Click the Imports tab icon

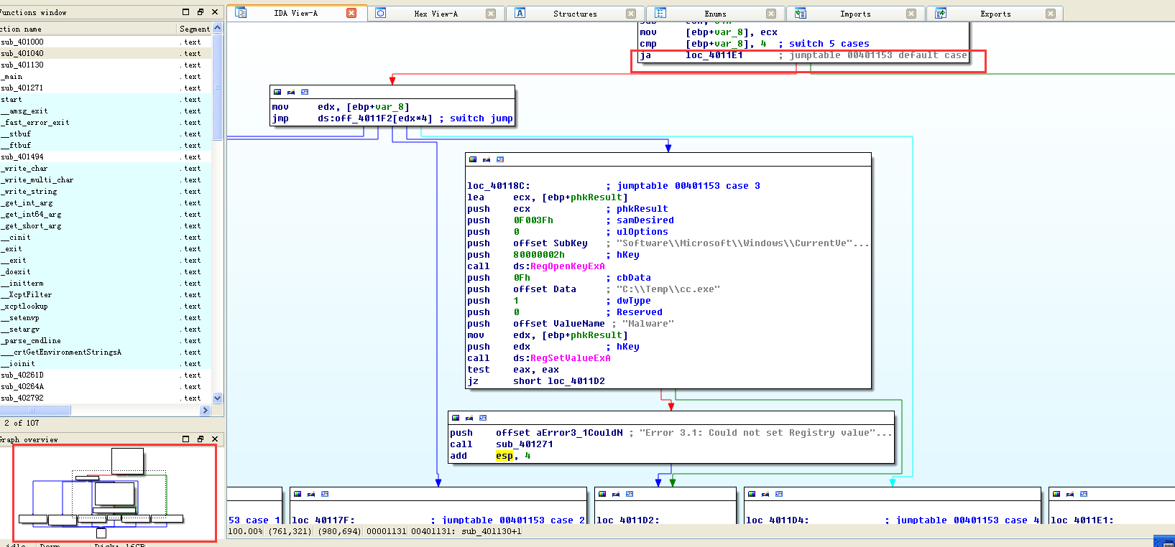801,13
